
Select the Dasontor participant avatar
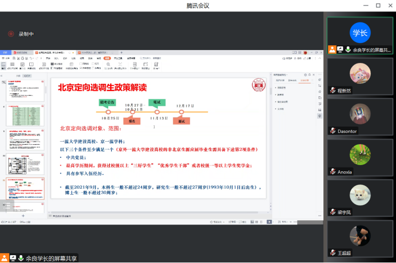point(360,114)
